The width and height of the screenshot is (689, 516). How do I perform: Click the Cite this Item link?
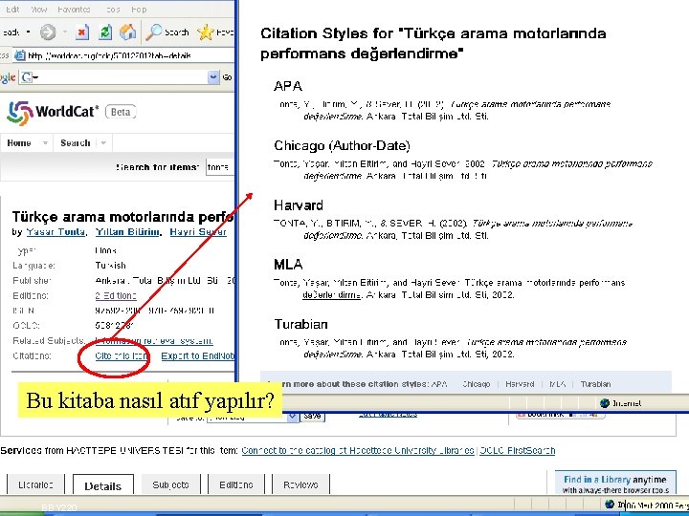122,355
